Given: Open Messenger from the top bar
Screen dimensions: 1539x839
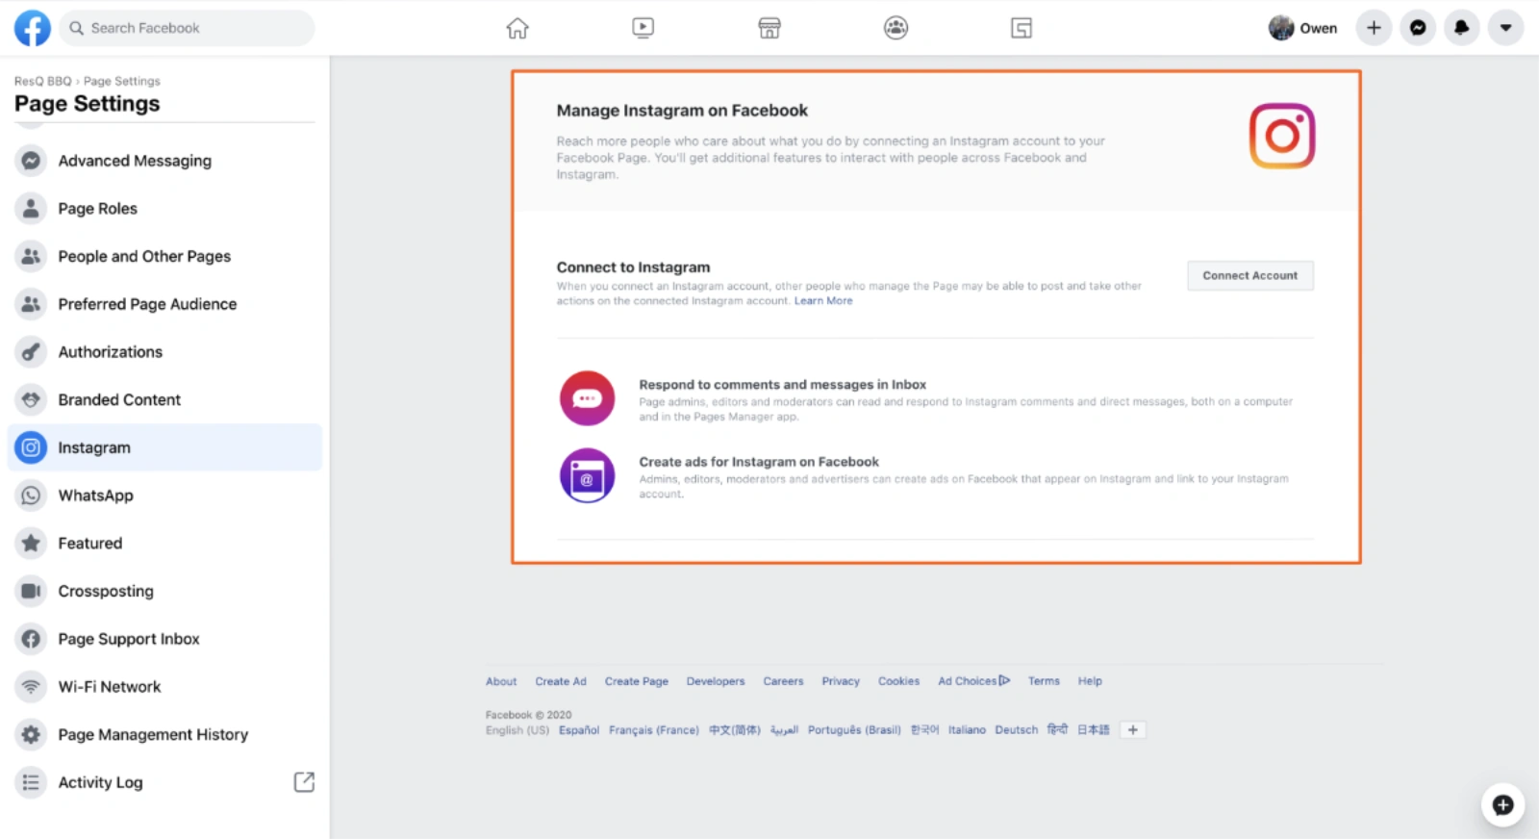Looking at the screenshot, I should (x=1418, y=28).
